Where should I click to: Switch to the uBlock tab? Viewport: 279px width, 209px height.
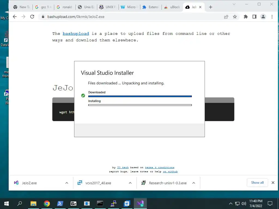pos(172,7)
